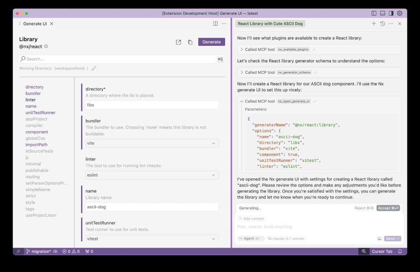Click Add context in chat input
Viewport: 420px width, 272px height.
252,219
